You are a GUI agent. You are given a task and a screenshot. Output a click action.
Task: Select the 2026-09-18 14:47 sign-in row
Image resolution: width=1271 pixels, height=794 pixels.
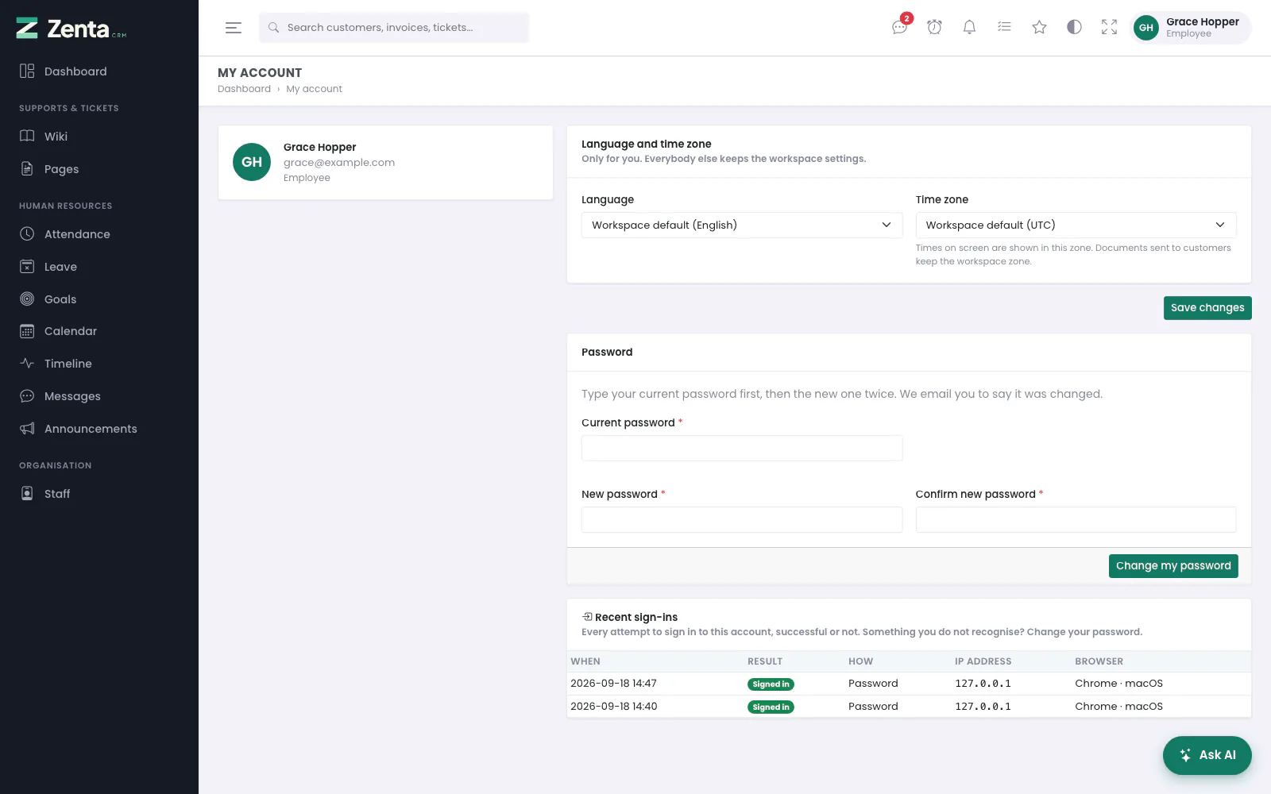coord(909,684)
